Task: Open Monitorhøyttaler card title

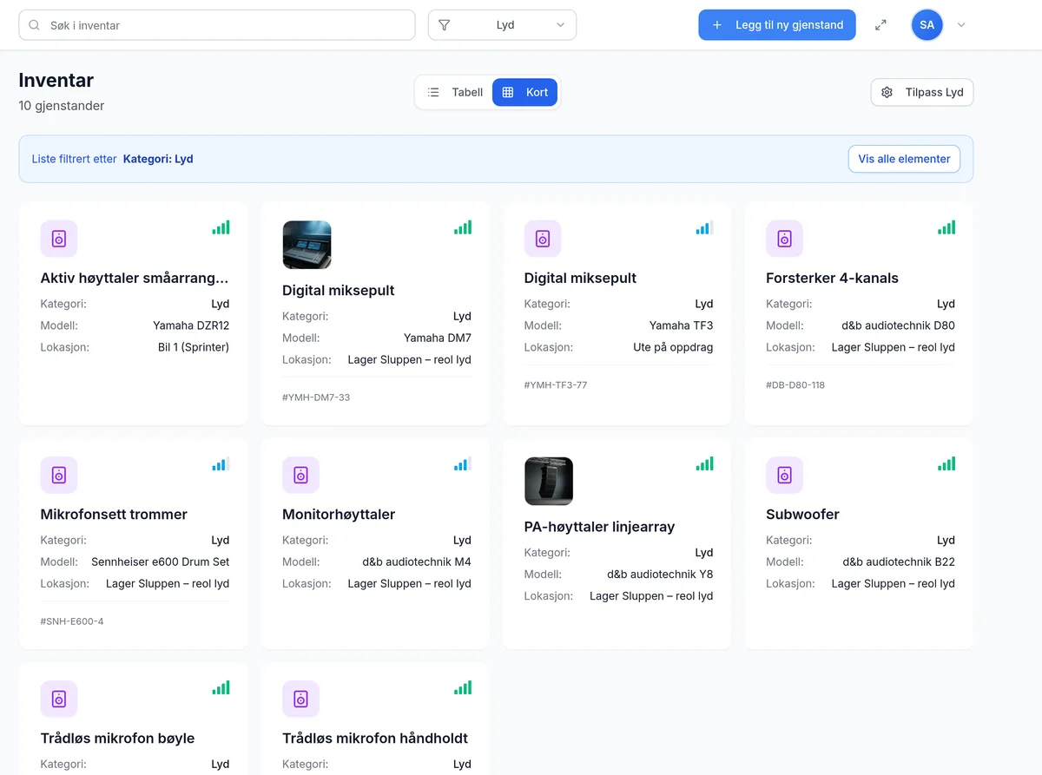Action: click(x=339, y=514)
